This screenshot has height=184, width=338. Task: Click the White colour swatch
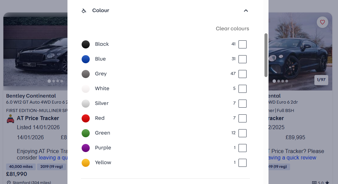(x=86, y=89)
